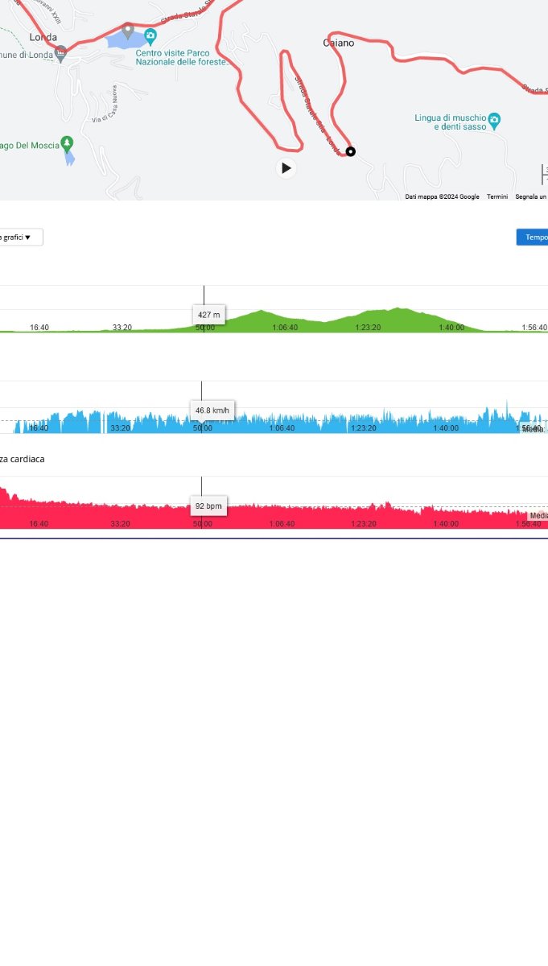Click the Londa town label on map
This screenshot has width=548, height=966.
pyautogui.click(x=43, y=37)
